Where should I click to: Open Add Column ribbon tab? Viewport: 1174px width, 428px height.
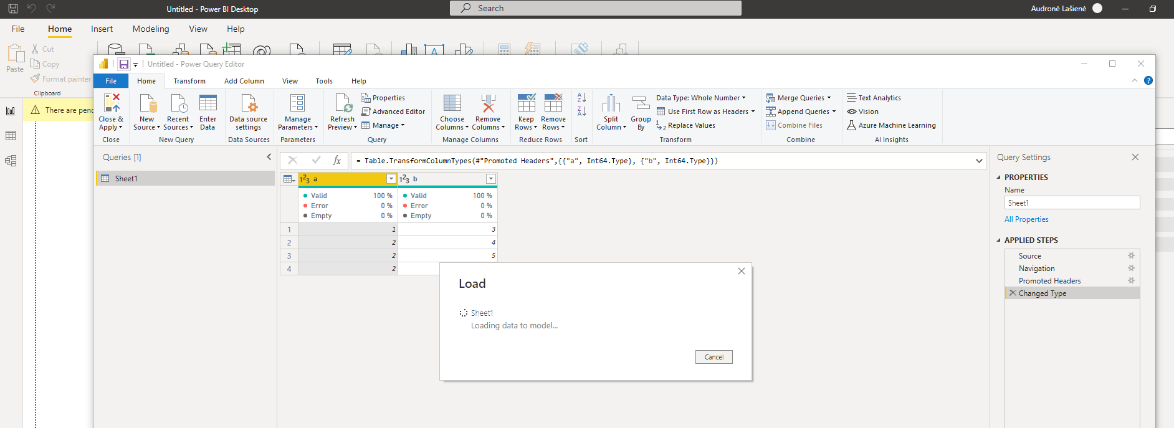(244, 81)
